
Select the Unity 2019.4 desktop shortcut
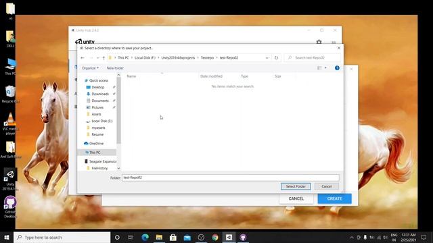[10, 180]
